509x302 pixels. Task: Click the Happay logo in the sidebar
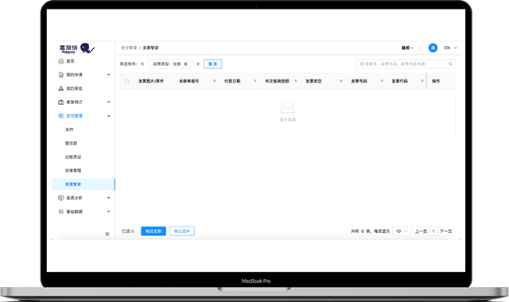[x=77, y=48]
